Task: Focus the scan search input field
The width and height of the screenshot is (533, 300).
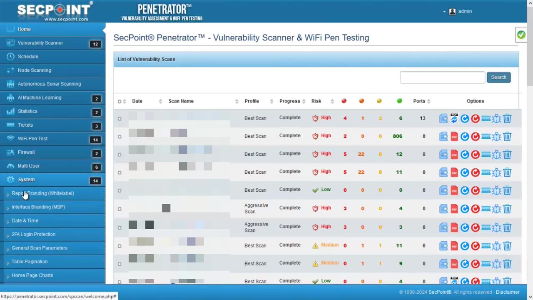Action: coord(442,77)
